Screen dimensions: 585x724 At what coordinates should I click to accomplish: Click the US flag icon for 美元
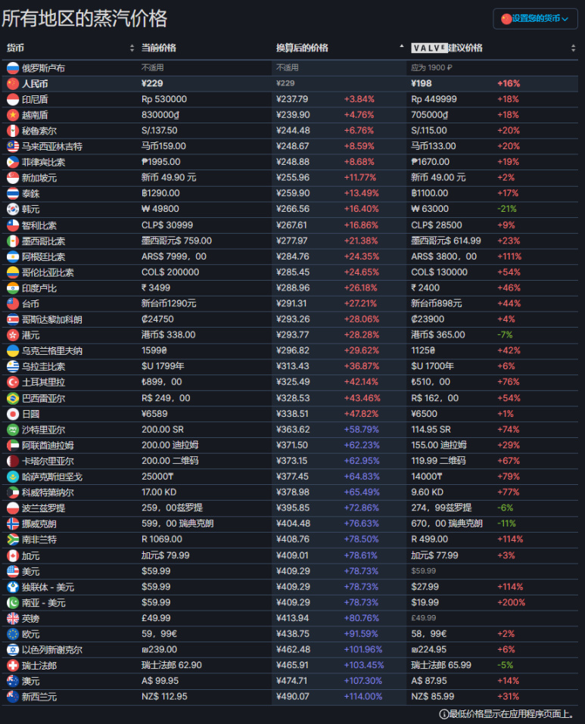pyautogui.click(x=13, y=572)
